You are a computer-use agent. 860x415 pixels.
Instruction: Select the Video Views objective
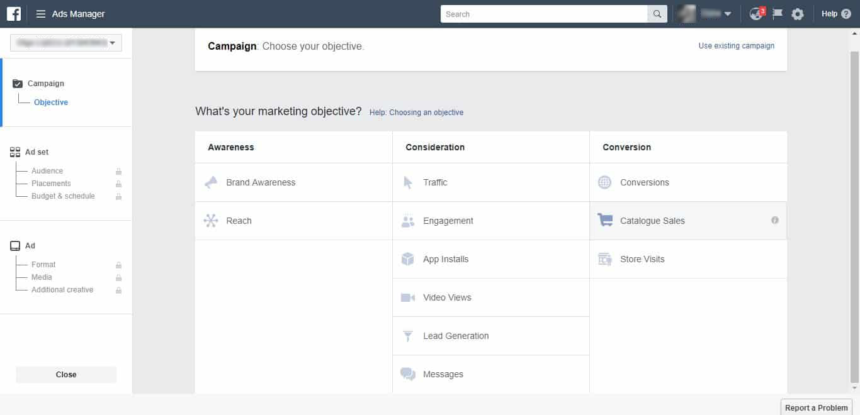tap(491, 297)
